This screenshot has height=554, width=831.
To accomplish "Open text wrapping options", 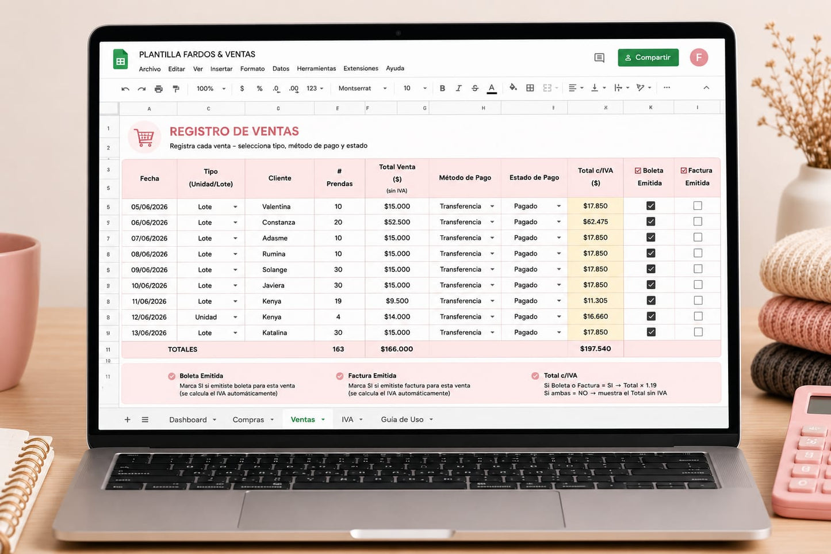I will point(622,88).
